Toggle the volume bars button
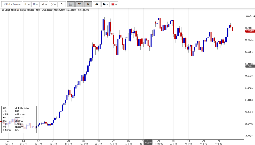 point(88,4)
